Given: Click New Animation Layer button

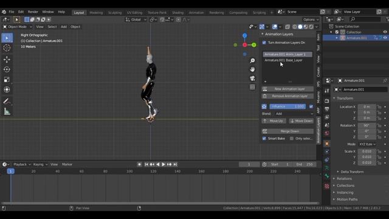Looking at the screenshot, I should coord(287,89).
